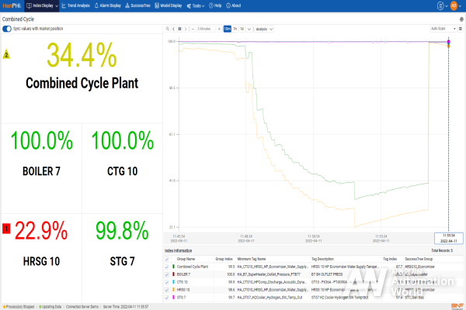This screenshot has height=310, width=466.
Task: Uncheck the CTG 10 row checkbox
Action: click(167, 282)
